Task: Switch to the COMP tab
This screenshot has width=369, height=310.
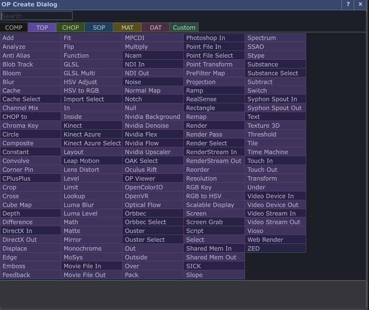Action: click(x=14, y=27)
